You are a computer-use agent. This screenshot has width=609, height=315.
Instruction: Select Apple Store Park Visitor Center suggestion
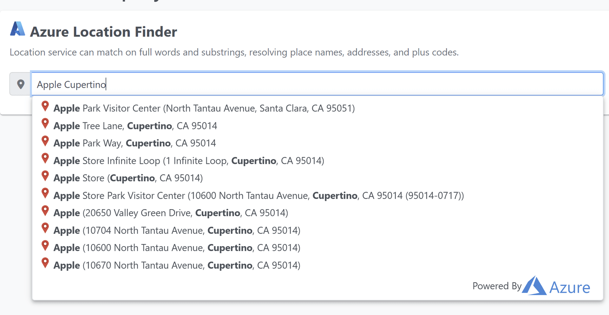click(x=259, y=196)
